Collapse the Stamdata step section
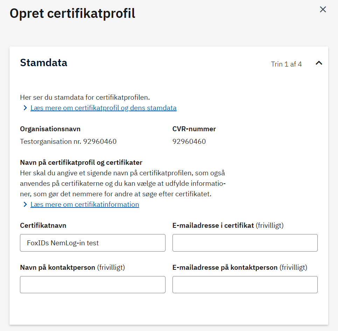Image resolution: width=338 pixels, height=331 pixels. [319, 63]
